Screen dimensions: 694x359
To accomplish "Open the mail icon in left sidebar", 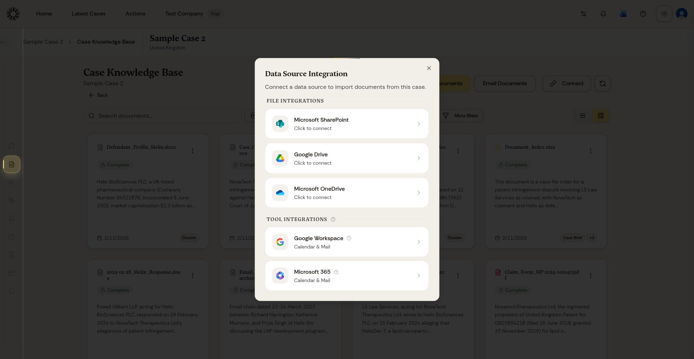I will click(12, 273).
